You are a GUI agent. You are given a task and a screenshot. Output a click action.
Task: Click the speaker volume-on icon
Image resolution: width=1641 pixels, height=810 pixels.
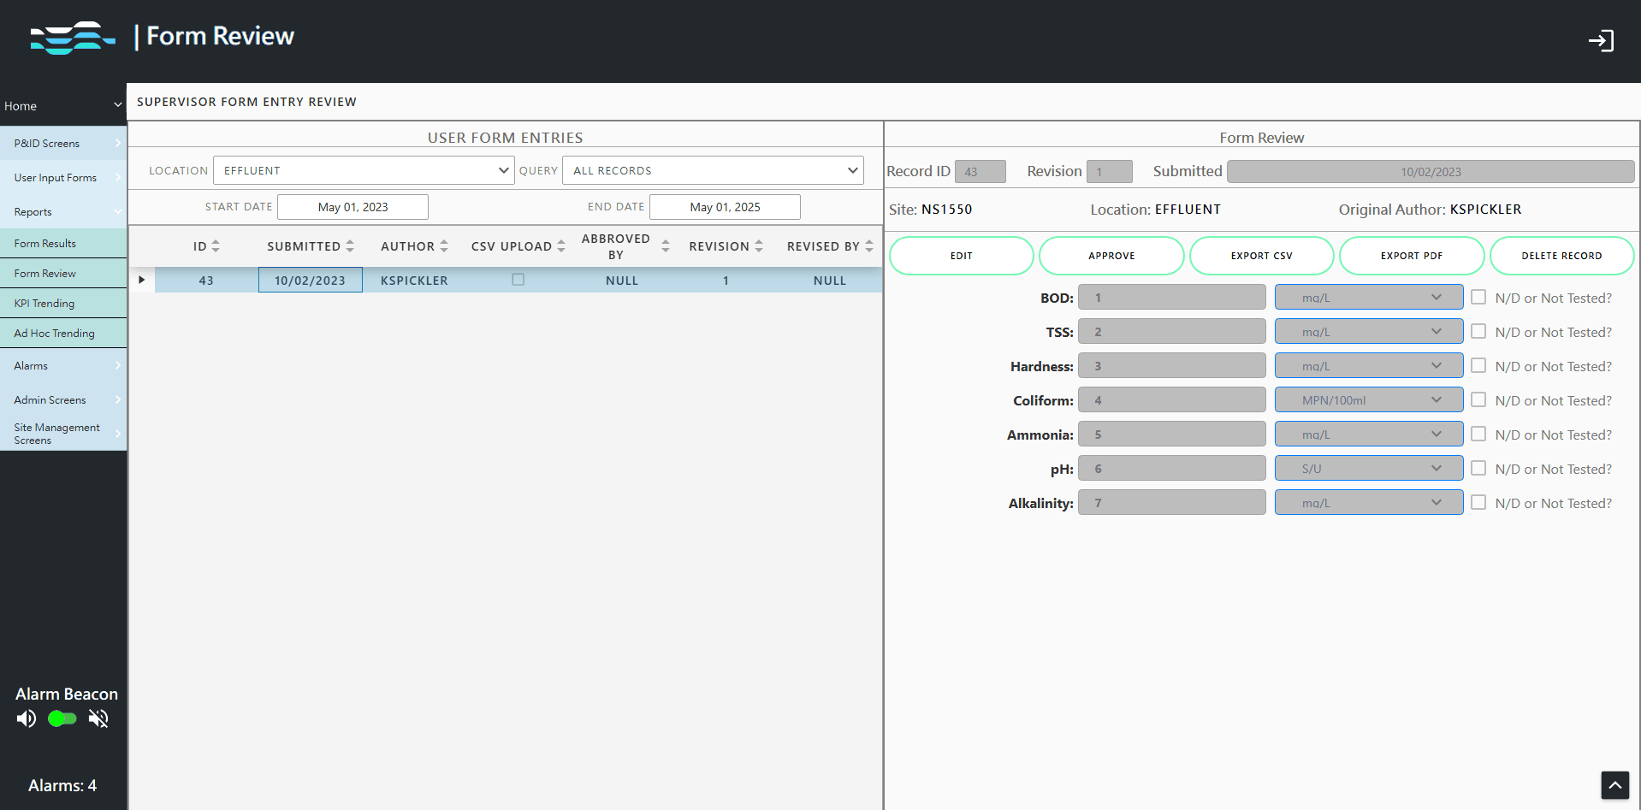[x=27, y=718]
